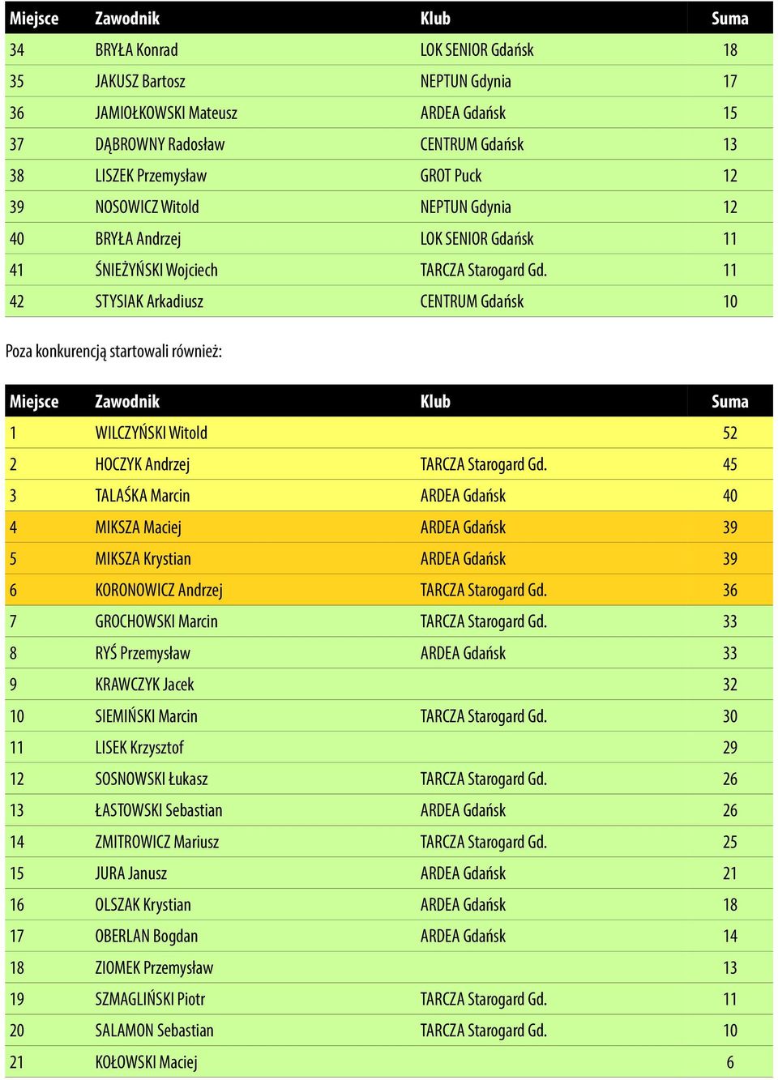Click the name TALAŚKA Marcin

pyautogui.click(x=142, y=496)
